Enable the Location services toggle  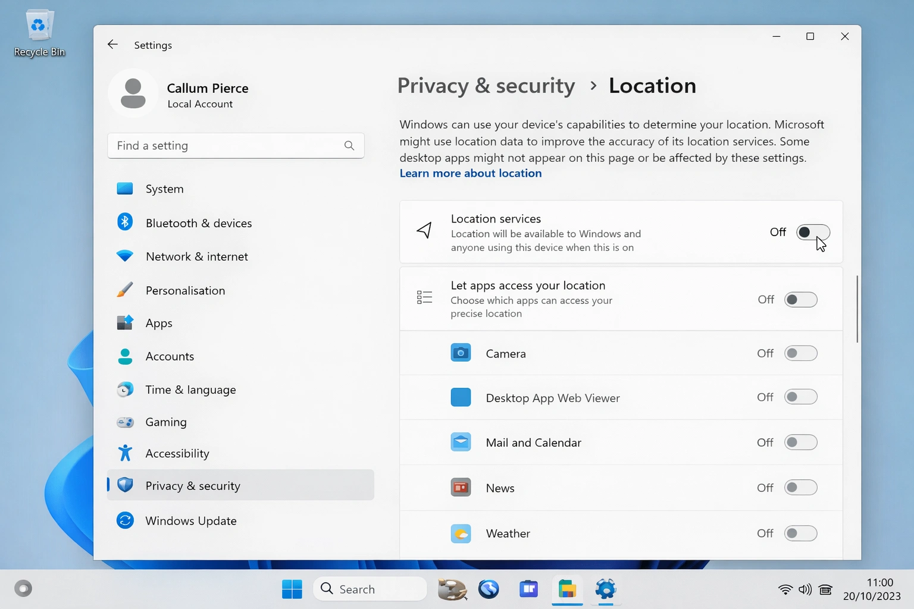(x=813, y=232)
